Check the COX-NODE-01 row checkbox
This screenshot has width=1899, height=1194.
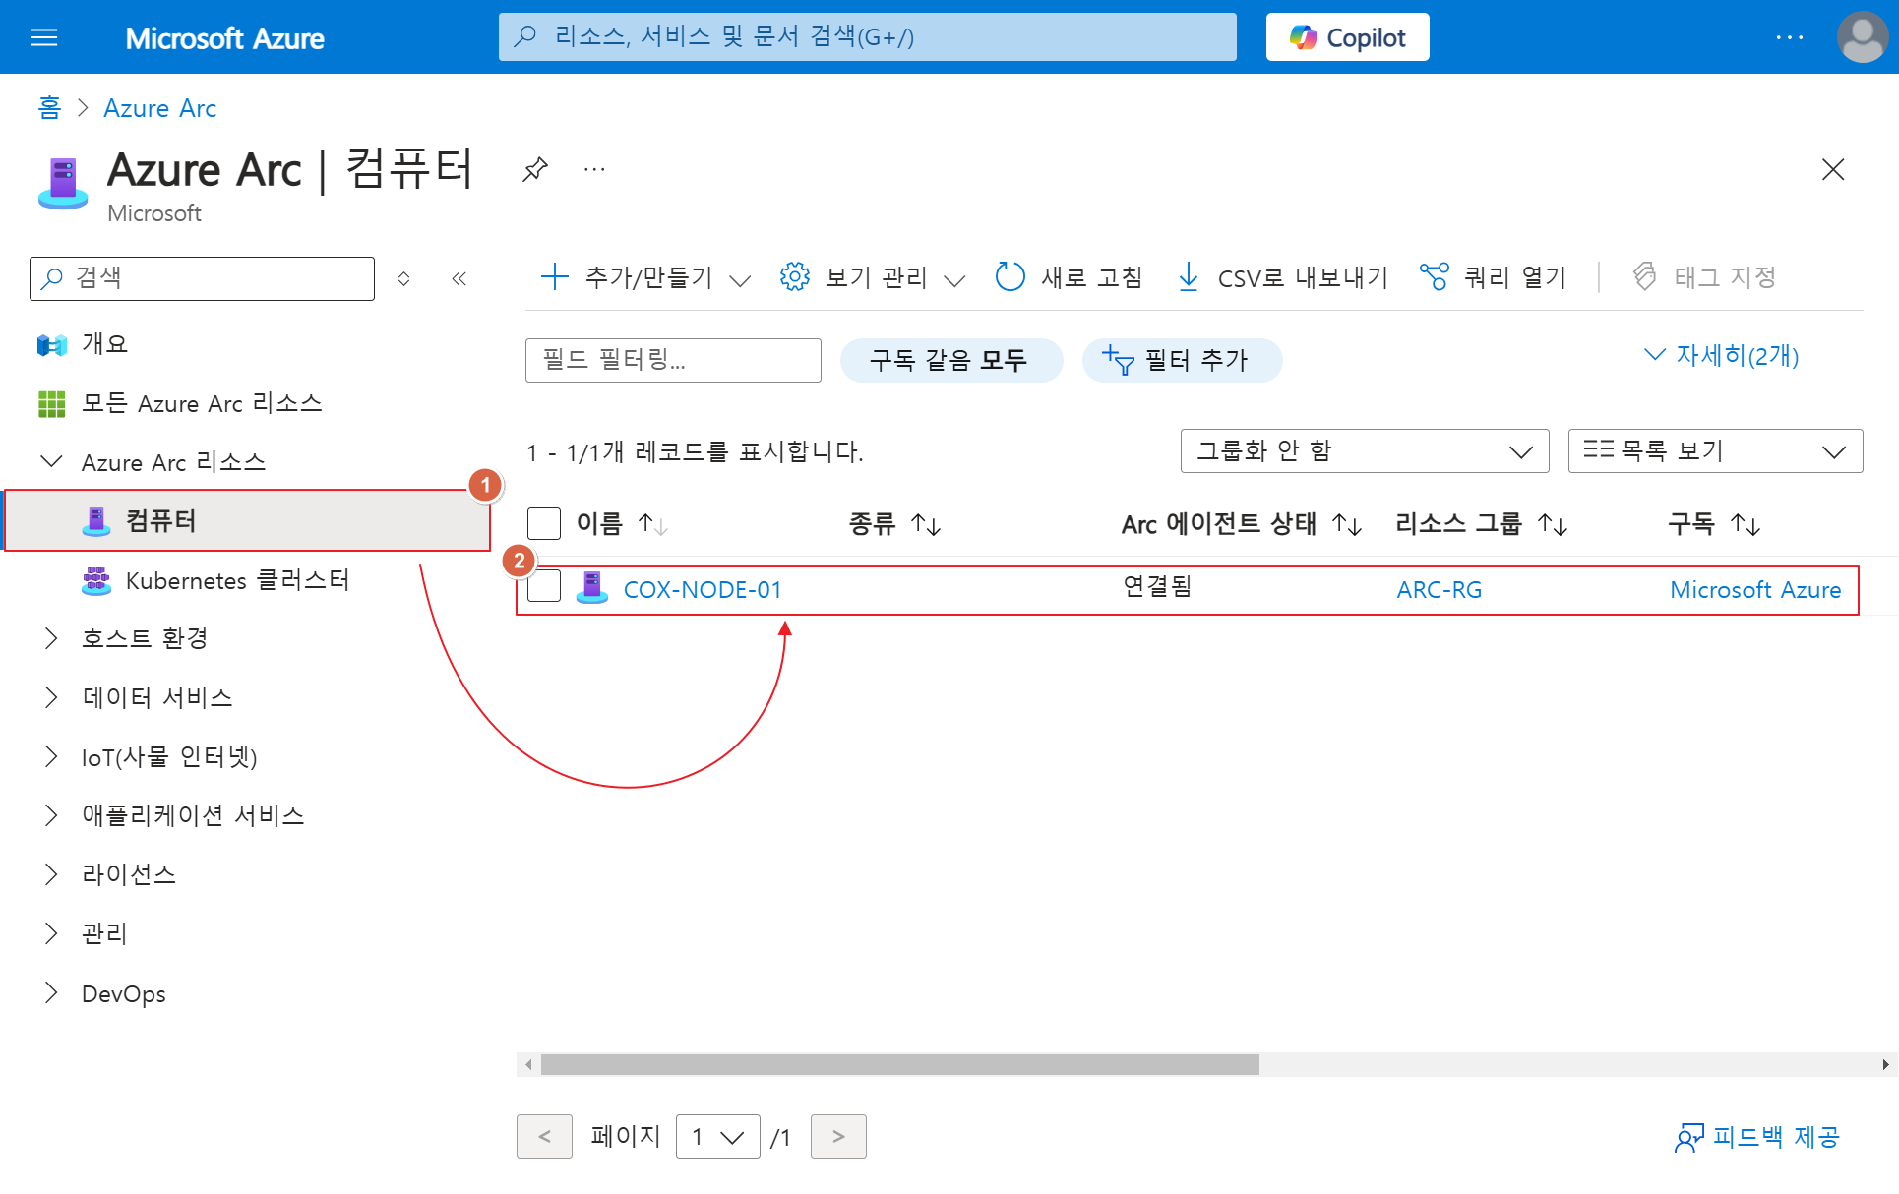tap(544, 587)
